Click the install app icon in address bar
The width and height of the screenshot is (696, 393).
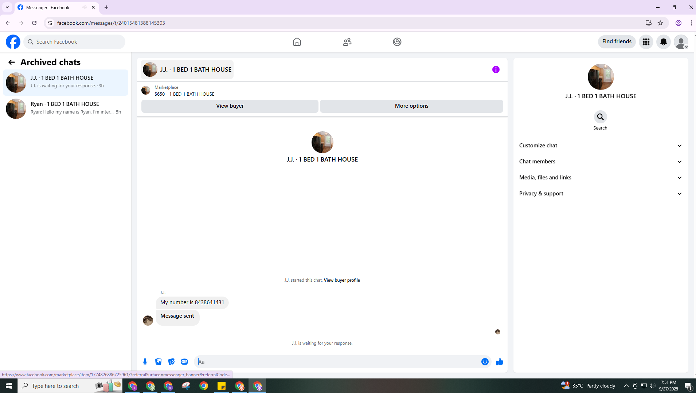[x=648, y=23]
